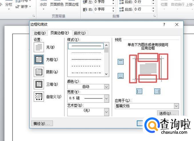Screen dimensions: 194x141
Task: Click the 横线 horizontal line button
Action: (x=42, y=123)
